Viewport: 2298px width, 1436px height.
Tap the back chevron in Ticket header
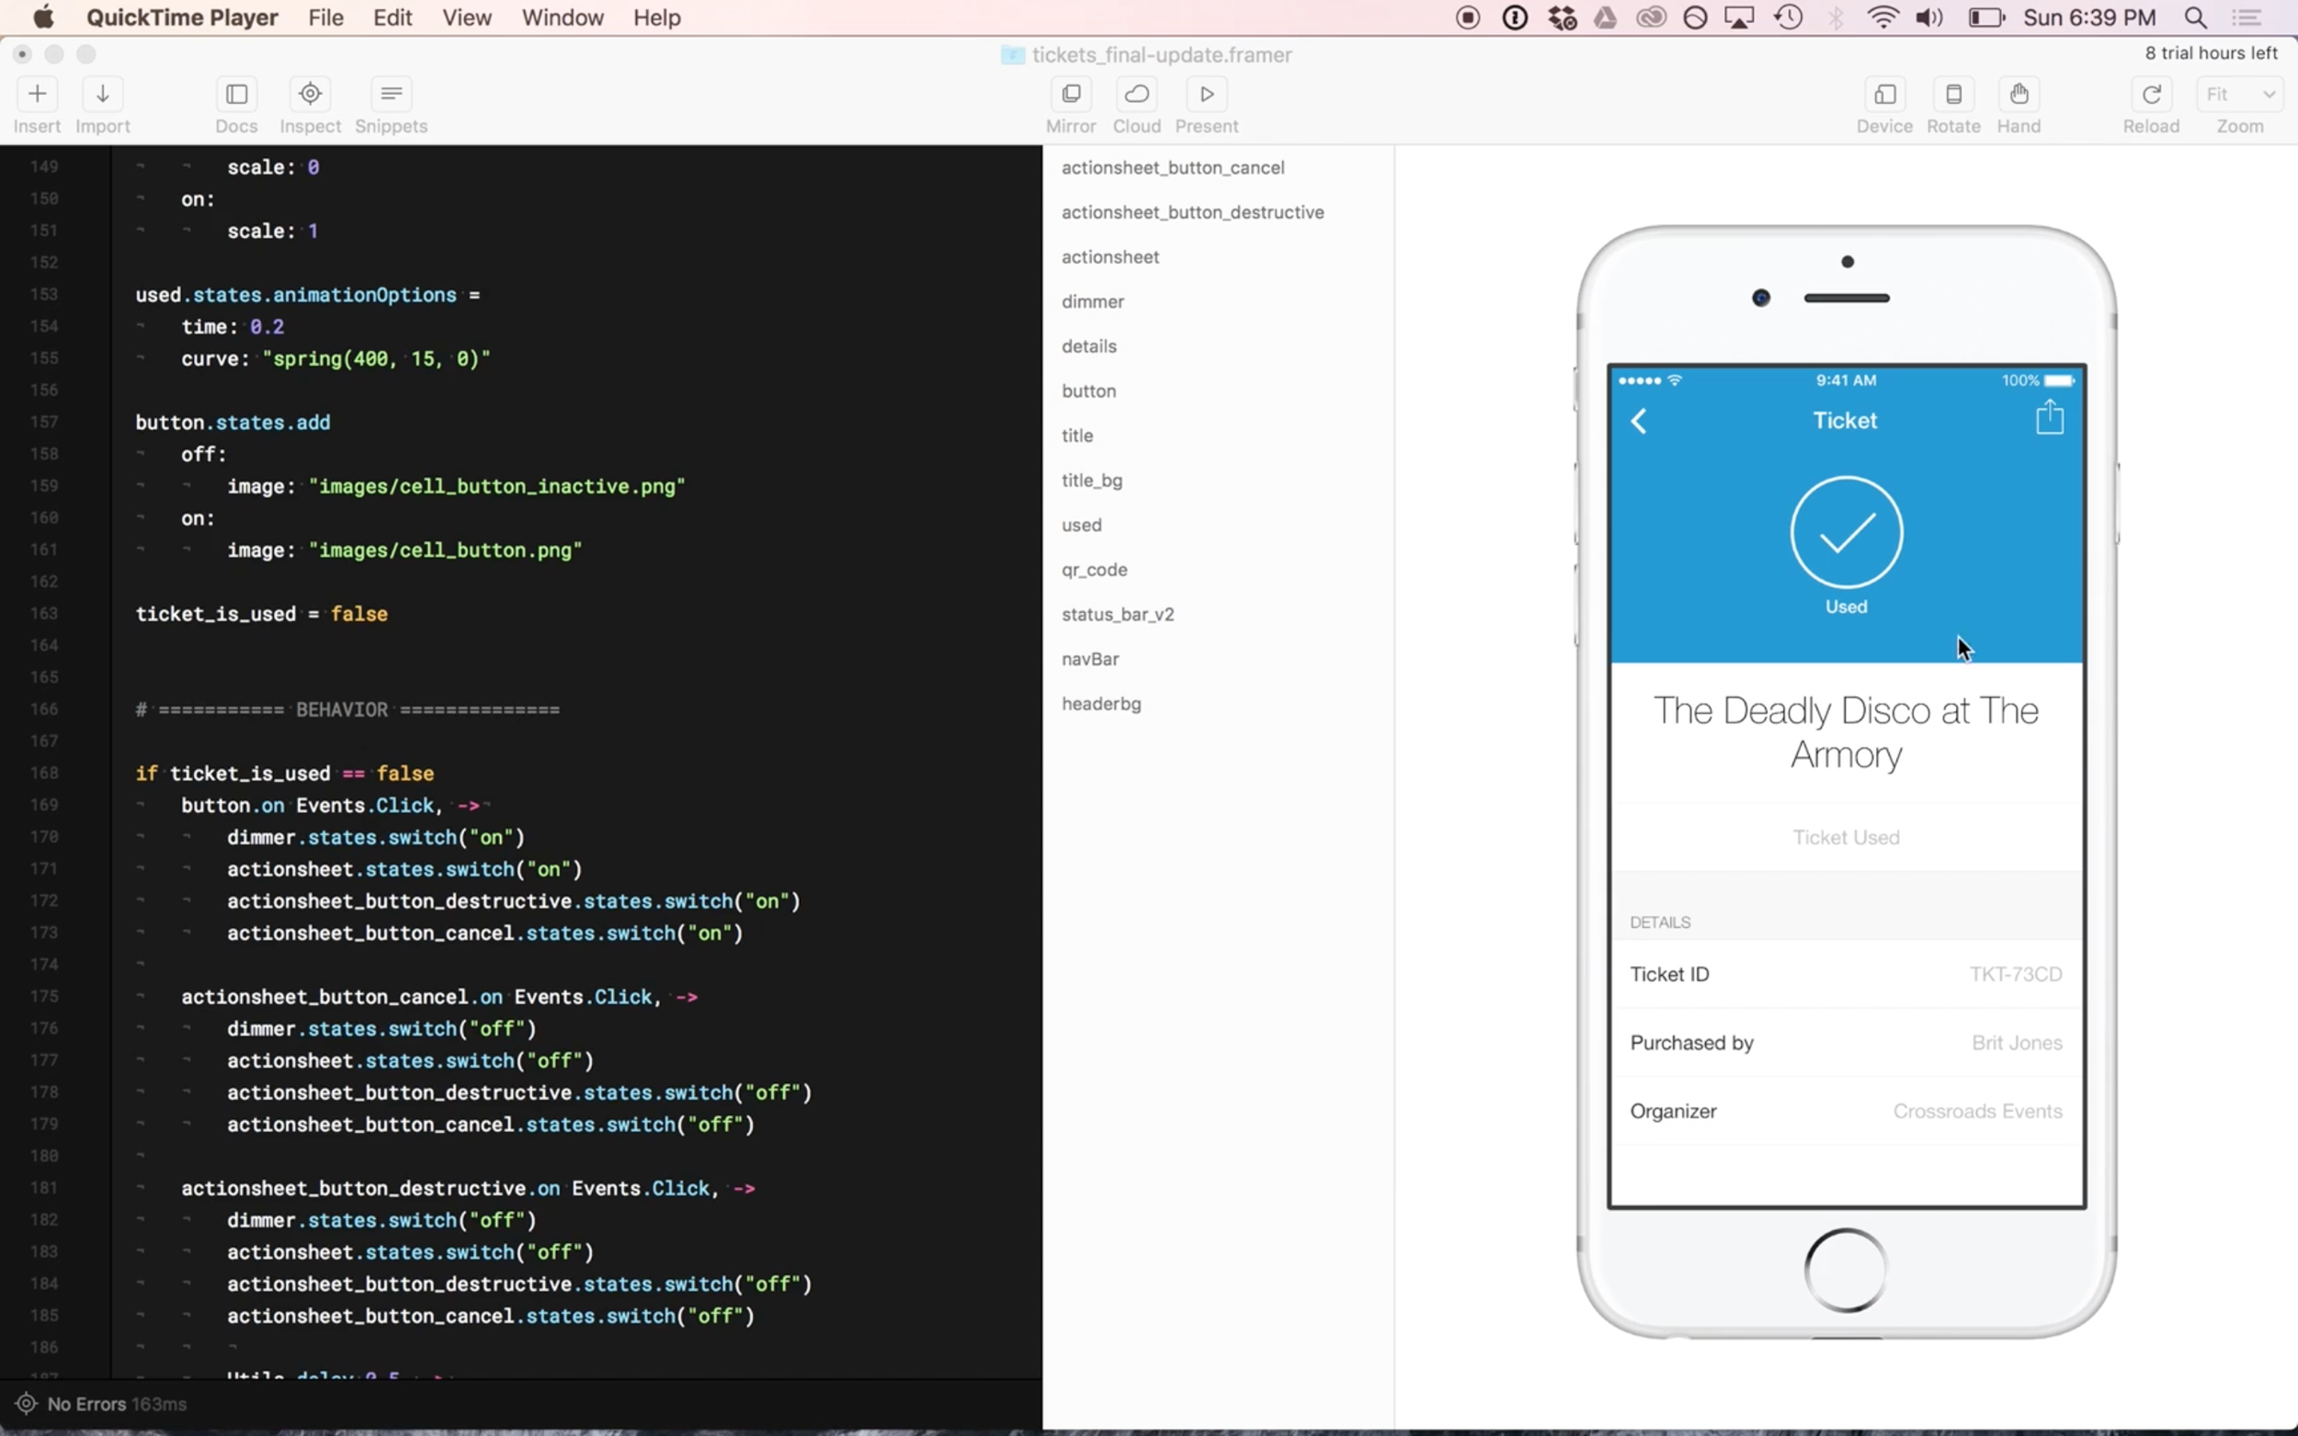pyautogui.click(x=1639, y=421)
